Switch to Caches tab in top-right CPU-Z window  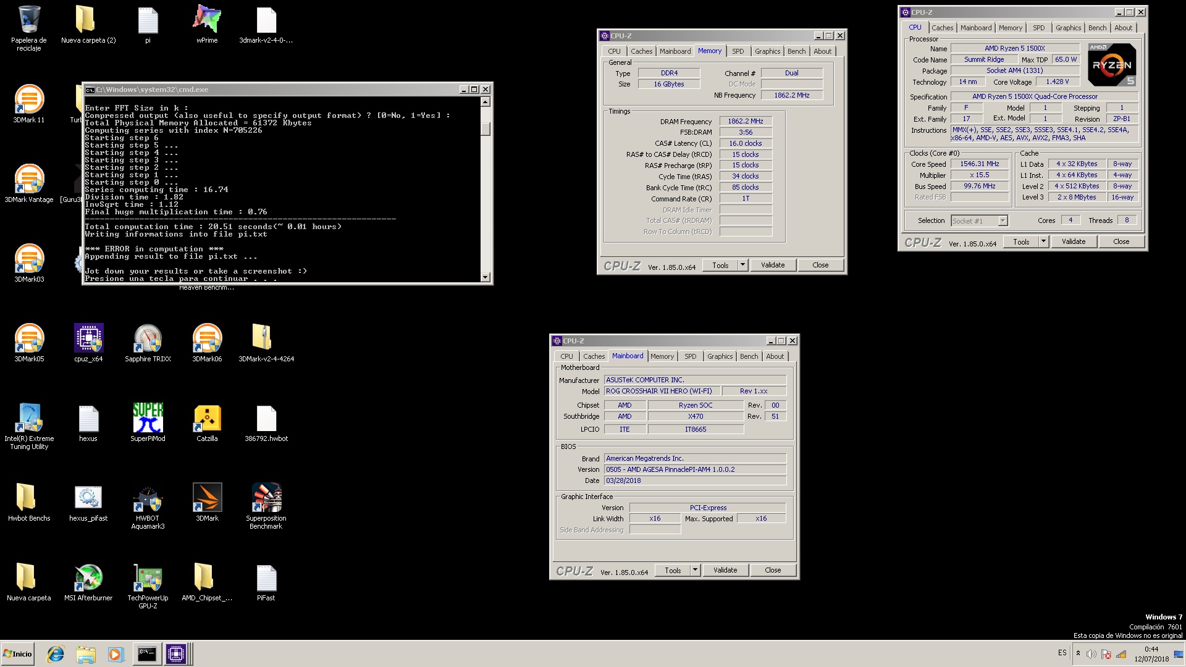942,28
